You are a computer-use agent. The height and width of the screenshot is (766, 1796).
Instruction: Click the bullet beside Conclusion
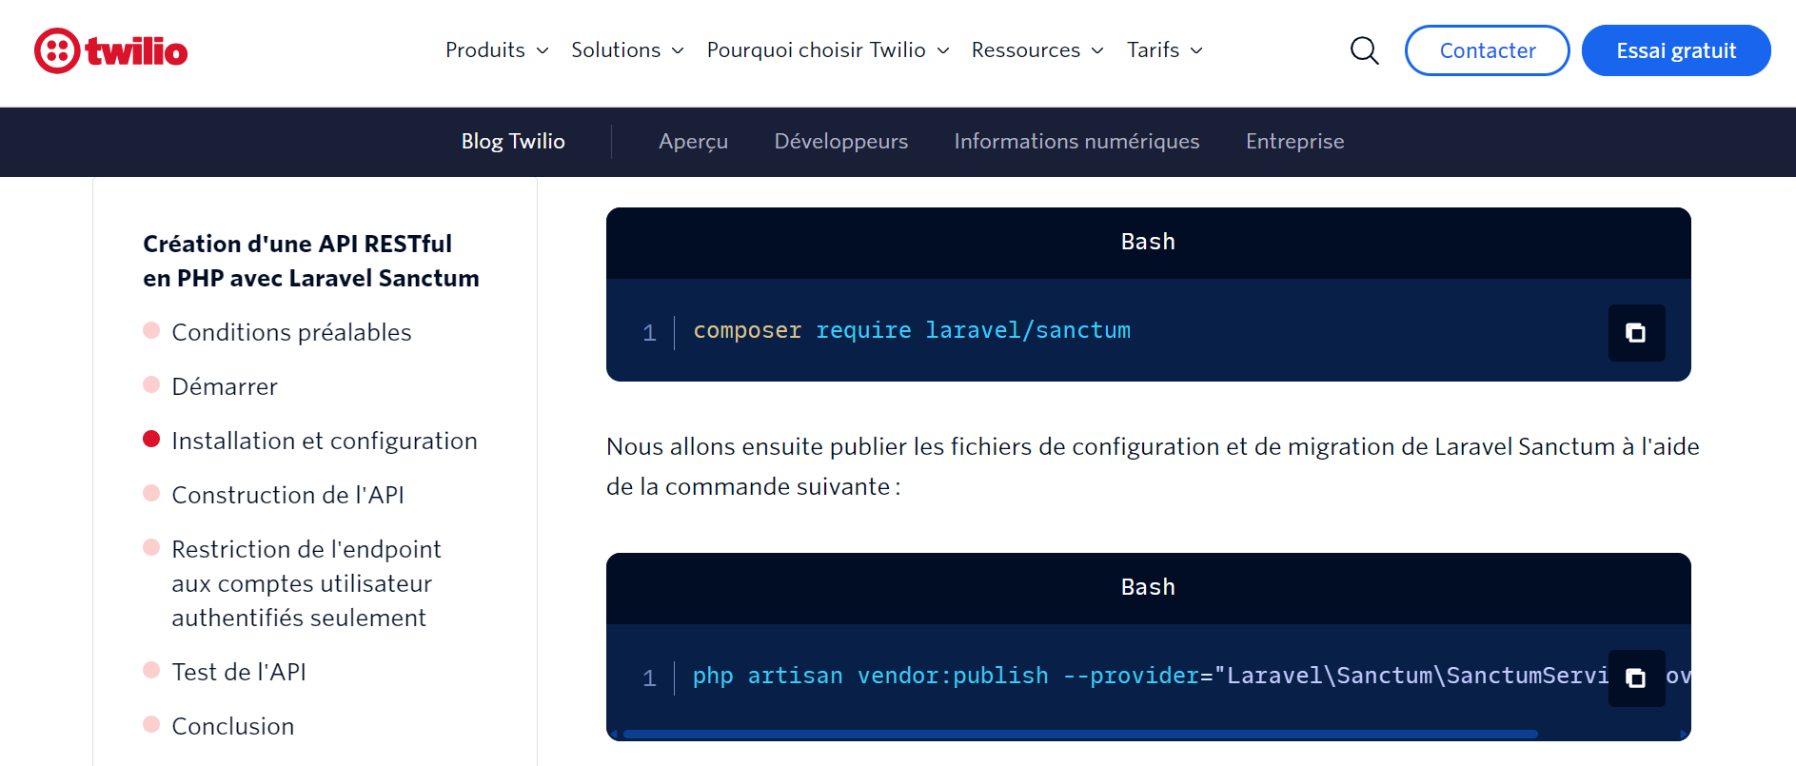[151, 725]
